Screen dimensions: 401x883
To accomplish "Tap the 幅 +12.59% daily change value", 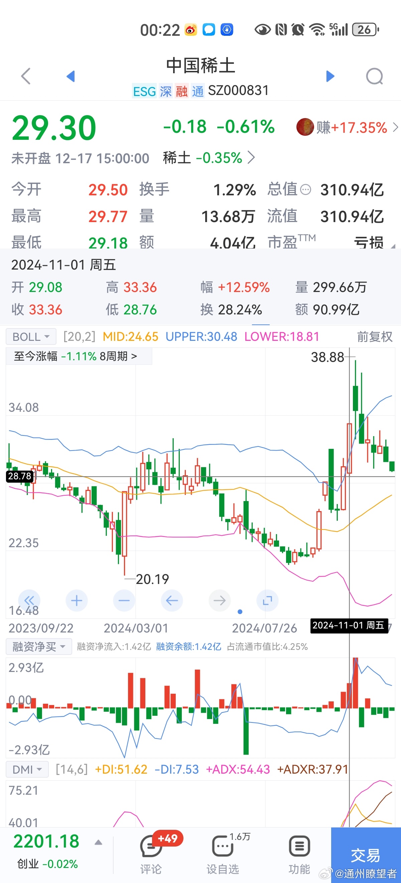I will pyautogui.click(x=235, y=287).
